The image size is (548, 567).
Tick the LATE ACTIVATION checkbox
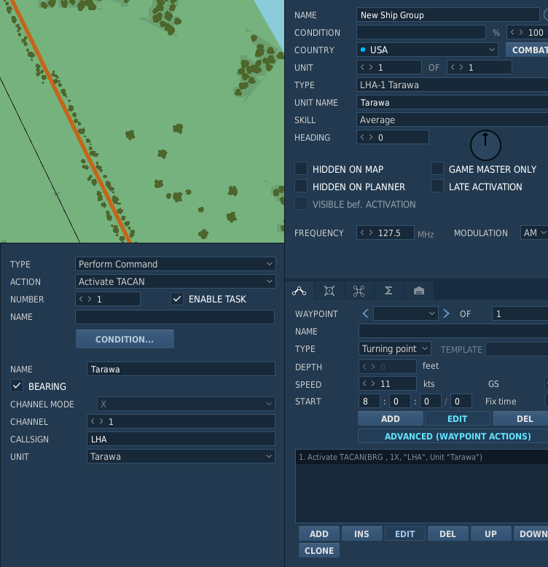(437, 187)
